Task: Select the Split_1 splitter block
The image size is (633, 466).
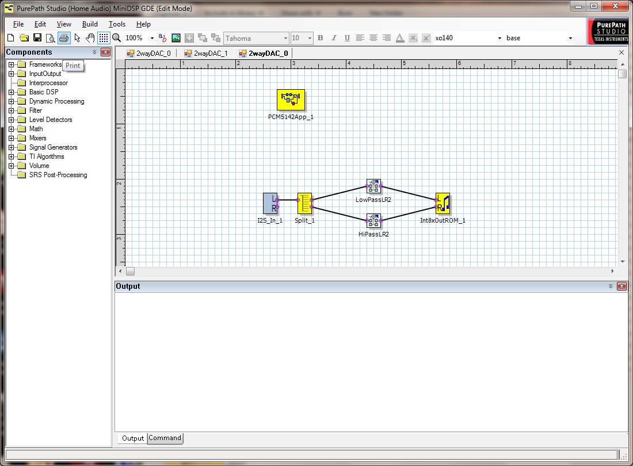Action: click(x=305, y=203)
